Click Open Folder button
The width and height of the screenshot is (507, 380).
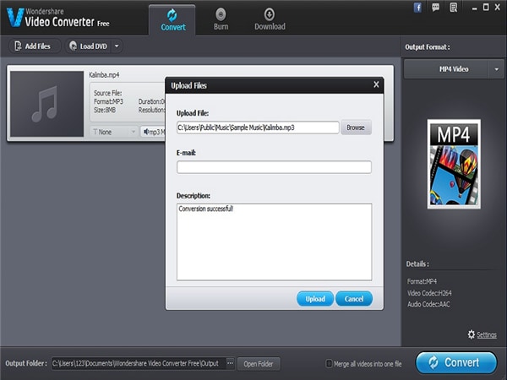(x=259, y=364)
